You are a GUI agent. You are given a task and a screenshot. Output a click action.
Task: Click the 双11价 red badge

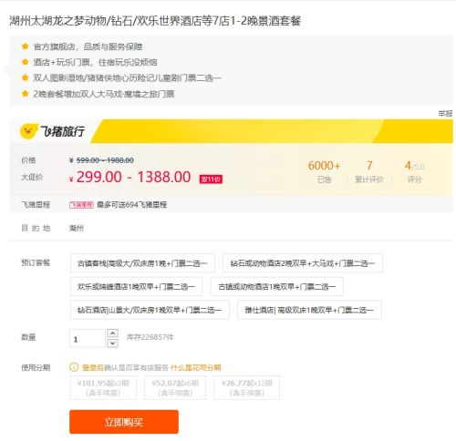[211, 179]
